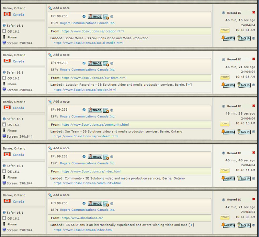Click TRACE button in the 10:45:18 AM record
This screenshot has height=237, width=259.
pyautogui.click(x=95, y=110)
